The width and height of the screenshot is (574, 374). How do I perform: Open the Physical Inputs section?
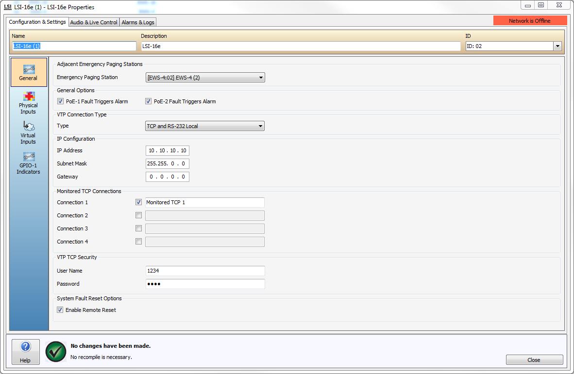pyautogui.click(x=29, y=103)
